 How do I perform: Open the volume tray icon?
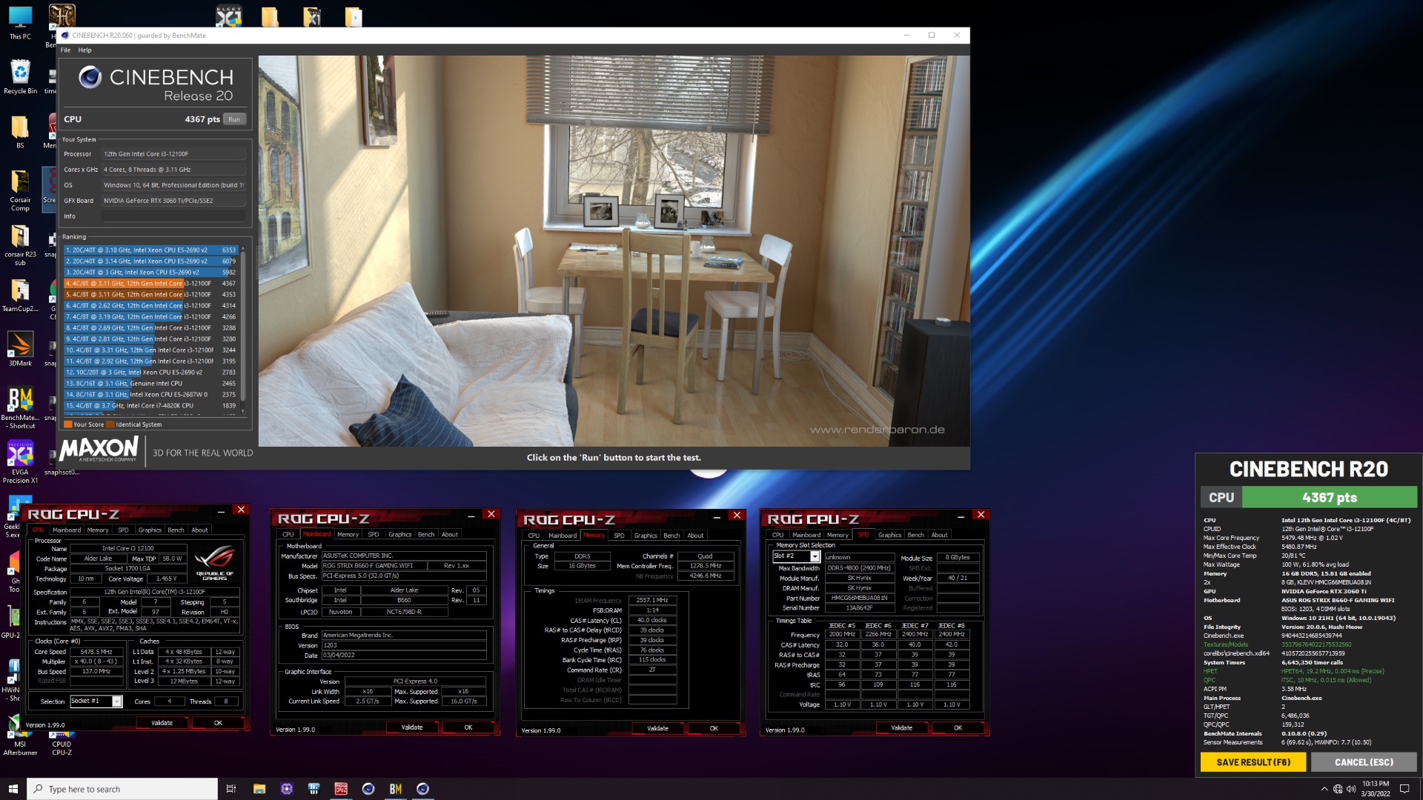point(1351,789)
